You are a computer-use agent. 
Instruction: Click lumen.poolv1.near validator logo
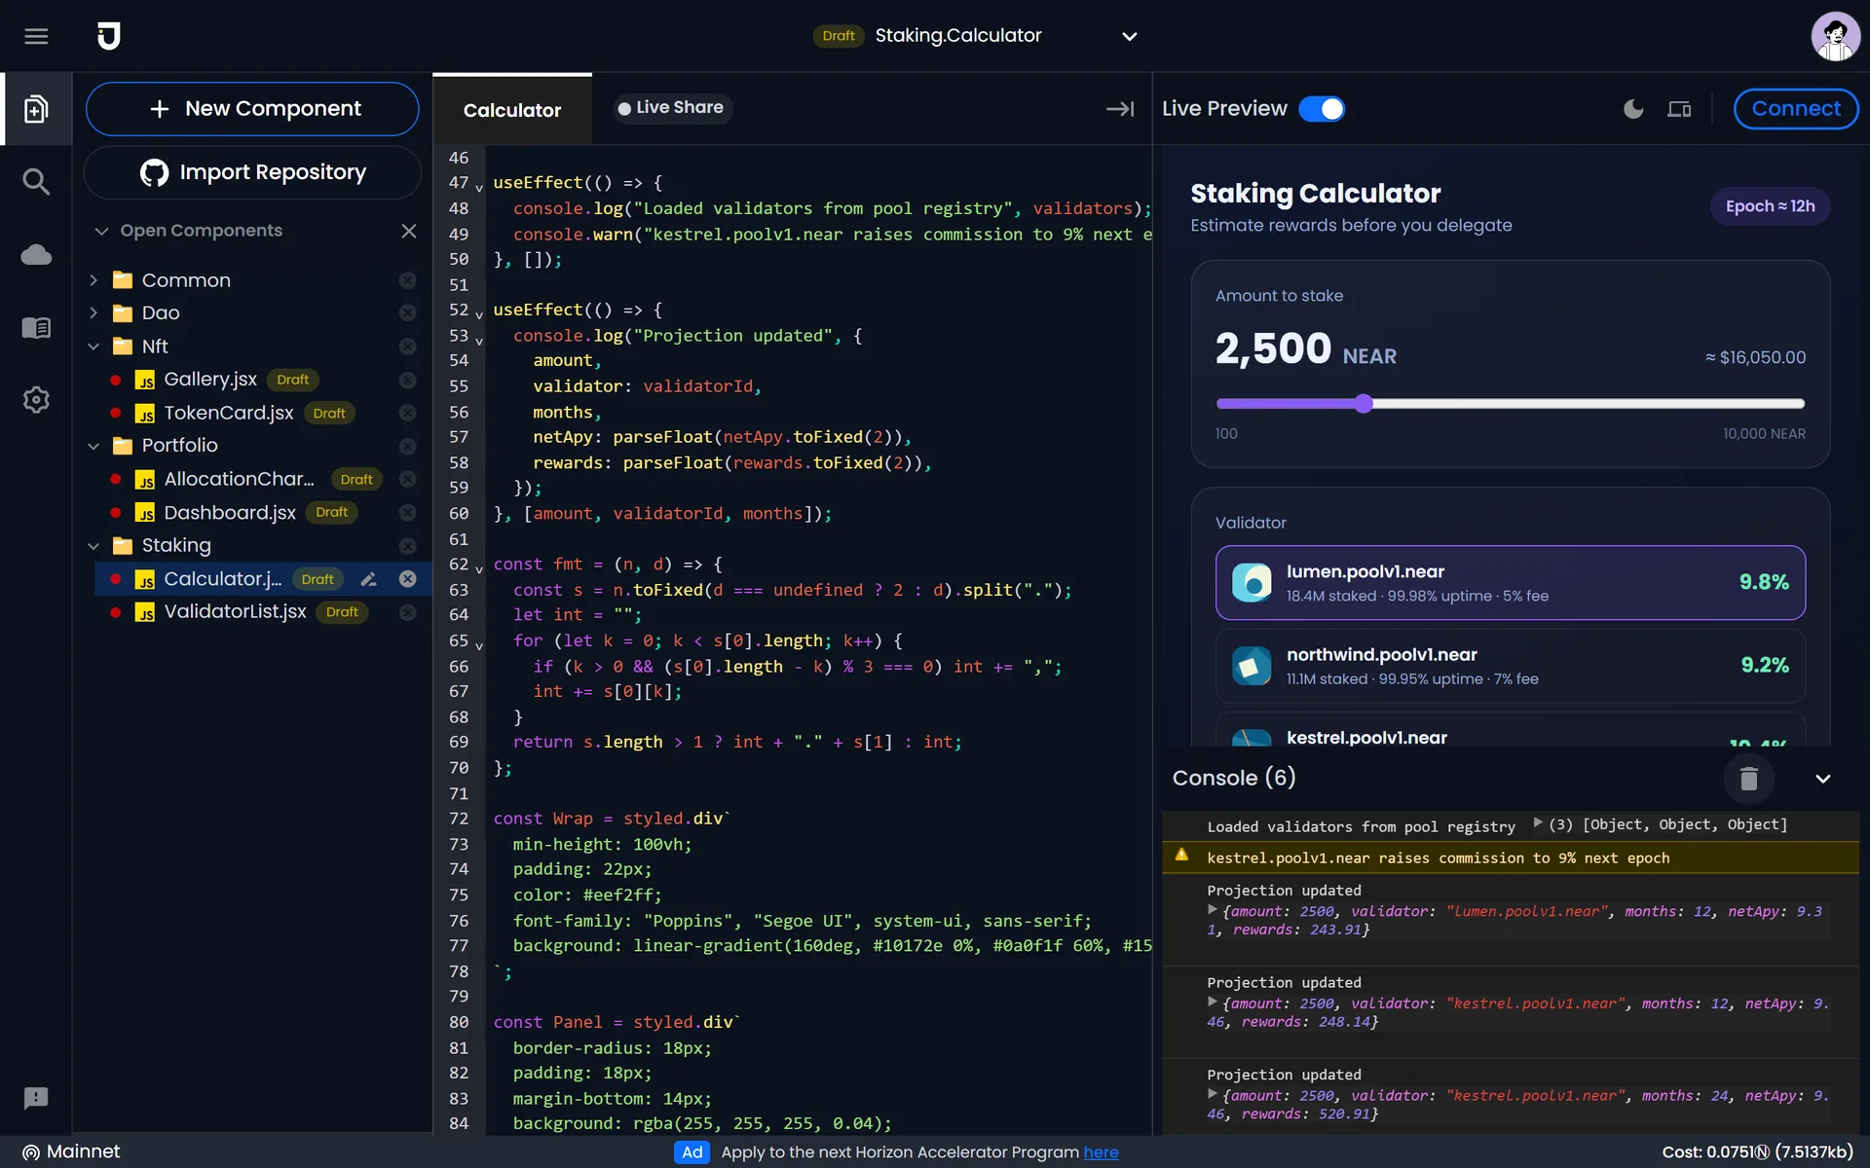1252,582
